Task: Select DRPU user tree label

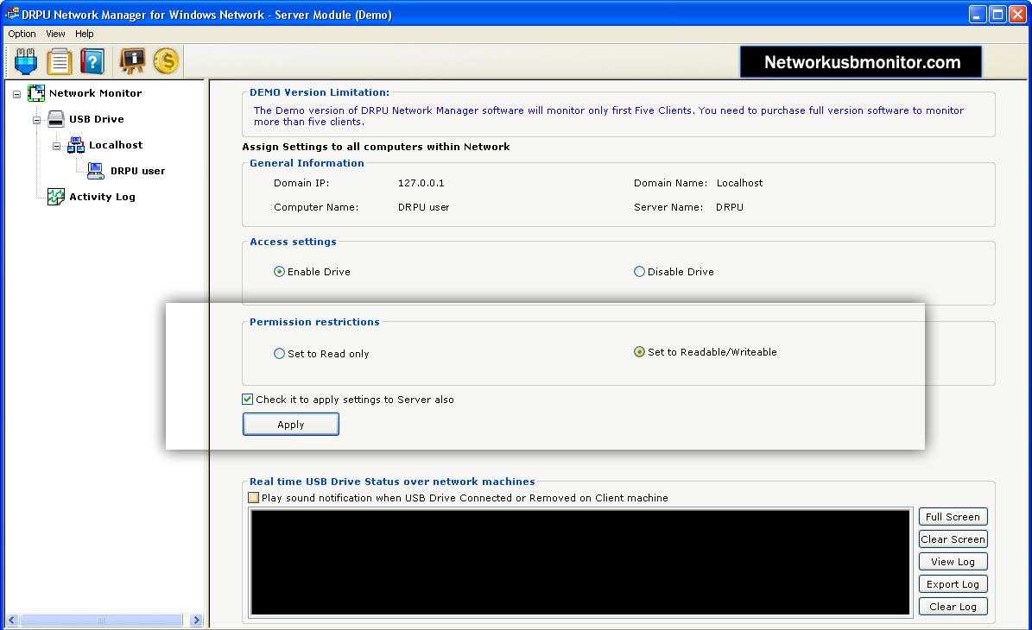Action: pyautogui.click(x=137, y=171)
